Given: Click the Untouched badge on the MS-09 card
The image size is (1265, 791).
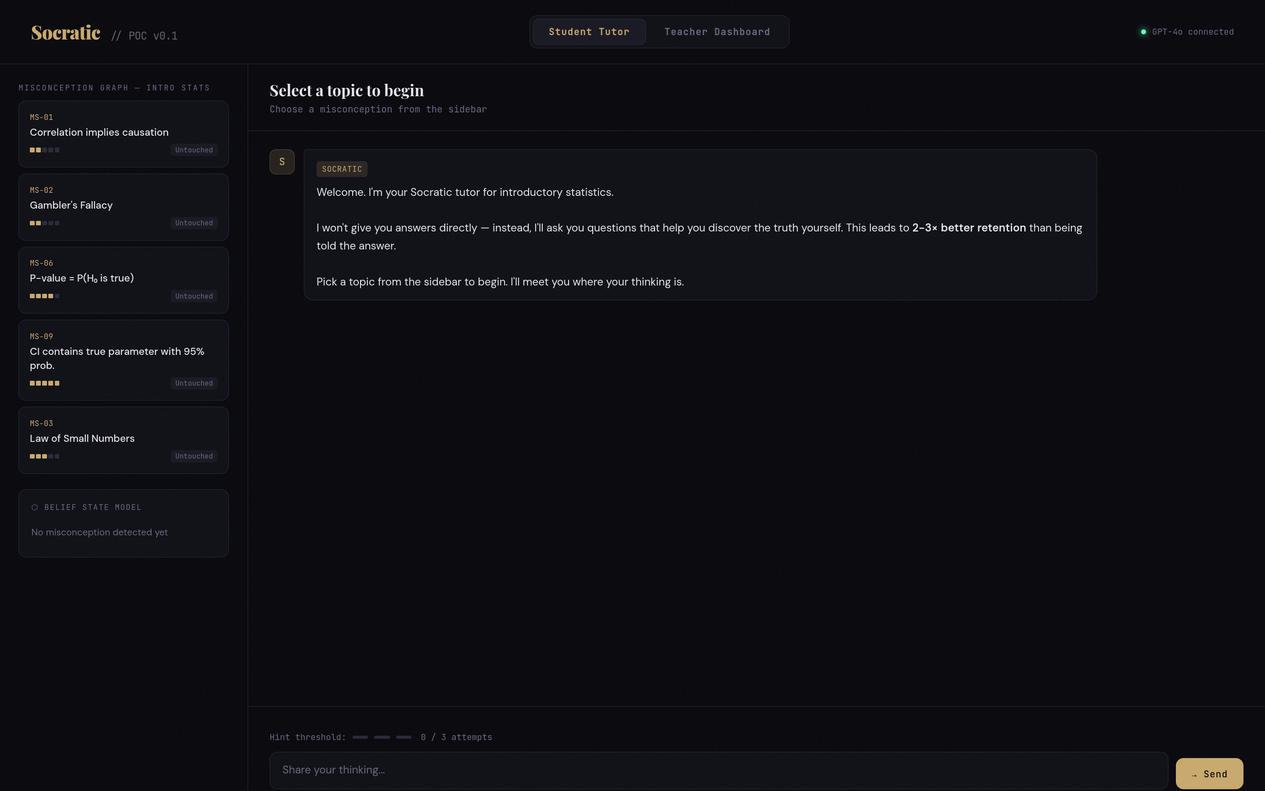Looking at the screenshot, I should pos(194,383).
